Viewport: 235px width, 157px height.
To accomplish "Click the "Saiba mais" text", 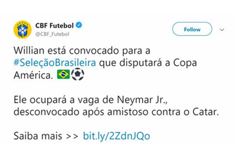I will click(x=38, y=136).
